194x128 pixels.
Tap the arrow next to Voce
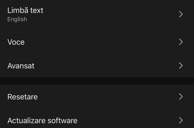(181, 42)
